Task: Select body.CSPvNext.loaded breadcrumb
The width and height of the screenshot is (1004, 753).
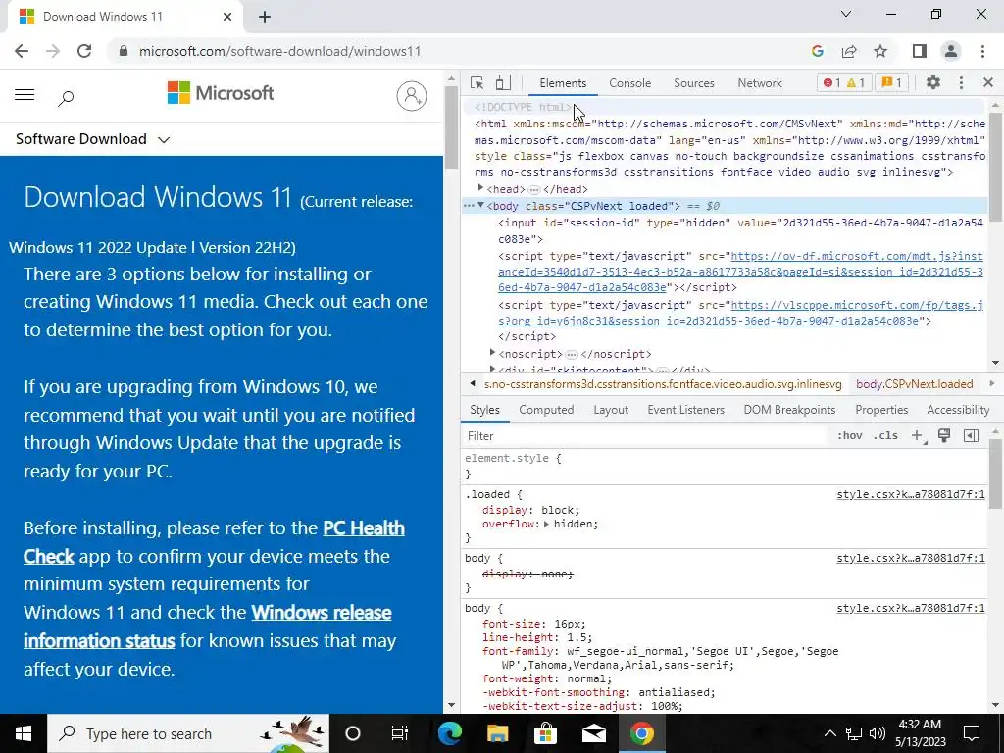Action: point(914,384)
